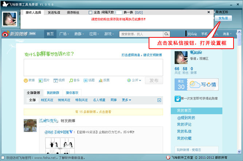Screen dimensions: 243x161
Task: Click the 写心情 weather cloud icon
Action: coord(195,84)
